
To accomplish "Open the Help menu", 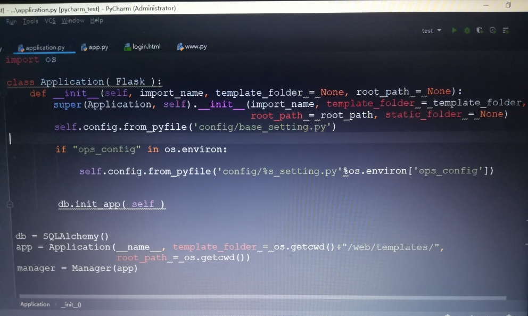I will pos(96,20).
